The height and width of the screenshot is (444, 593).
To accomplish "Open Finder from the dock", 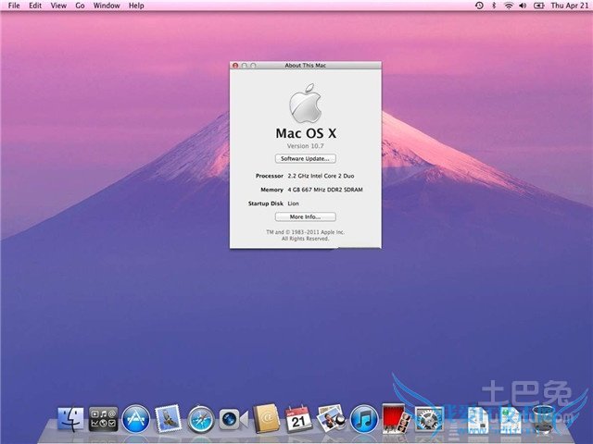I will [x=70, y=419].
